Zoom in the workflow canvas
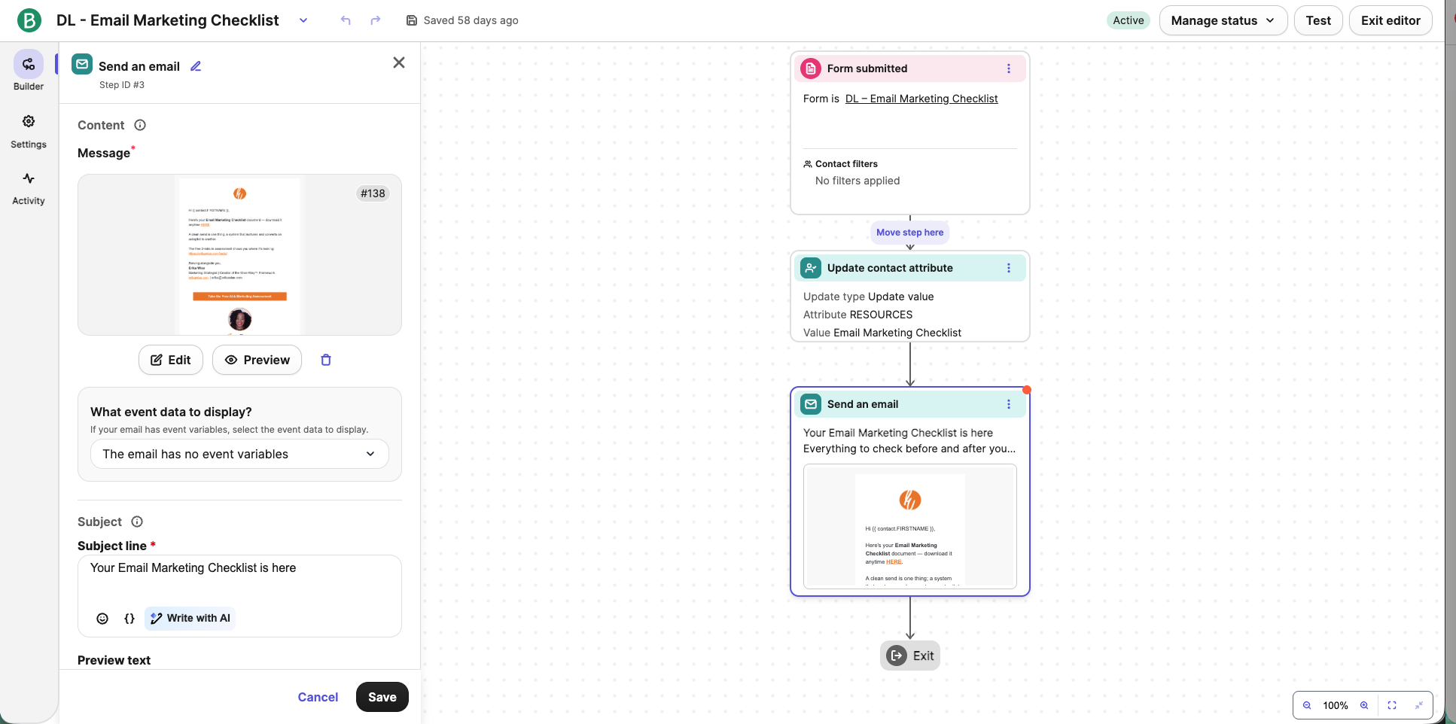 point(1364,705)
